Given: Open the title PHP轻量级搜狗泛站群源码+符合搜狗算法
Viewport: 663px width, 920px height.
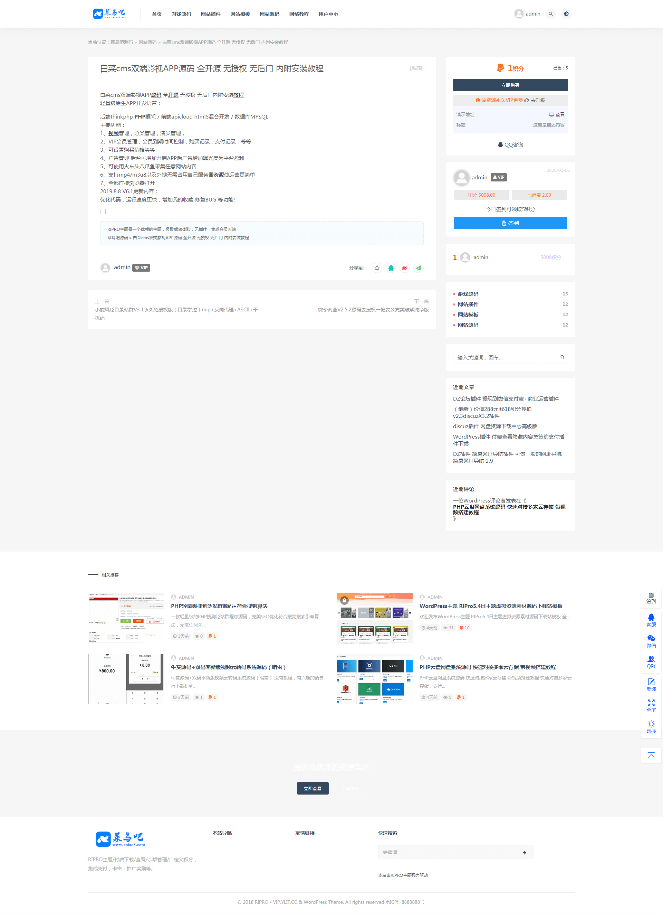Looking at the screenshot, I should pos(219,606).
